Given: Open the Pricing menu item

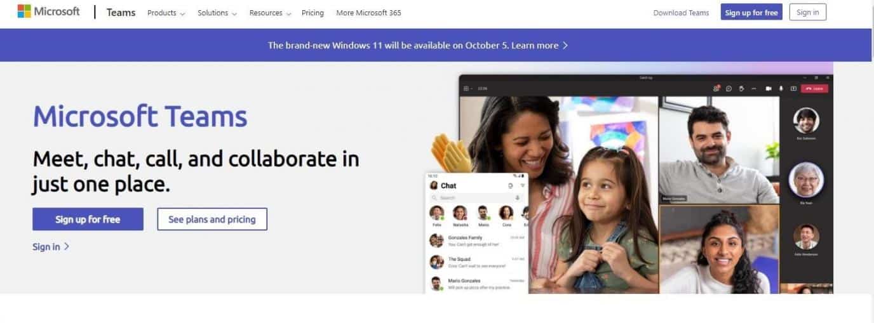Looking at the screenshot, I should click(313, 13).
